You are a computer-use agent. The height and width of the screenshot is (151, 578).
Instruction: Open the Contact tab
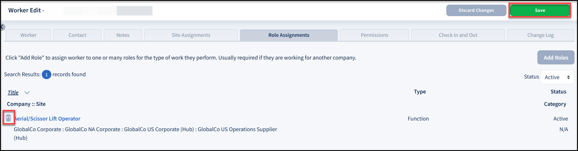[77, 35]
